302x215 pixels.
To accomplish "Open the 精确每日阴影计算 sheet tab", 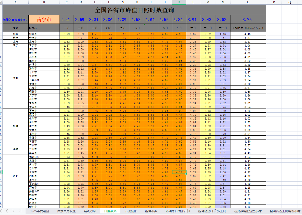I will pyautogui.click(x=178, y=211).
